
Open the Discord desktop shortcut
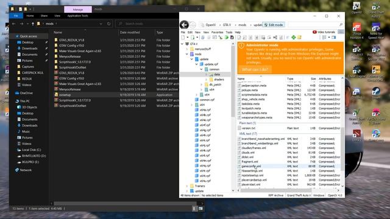(x=356, y=93)
